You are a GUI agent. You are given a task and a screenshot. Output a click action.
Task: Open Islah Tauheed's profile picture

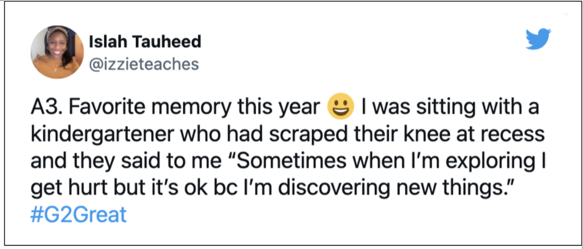coord(58,52)
